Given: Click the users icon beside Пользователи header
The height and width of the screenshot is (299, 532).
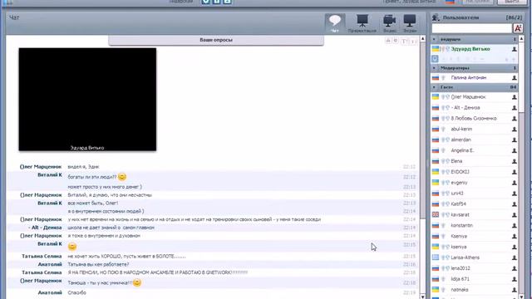Looking at the screenshot, I should (436, 17).
